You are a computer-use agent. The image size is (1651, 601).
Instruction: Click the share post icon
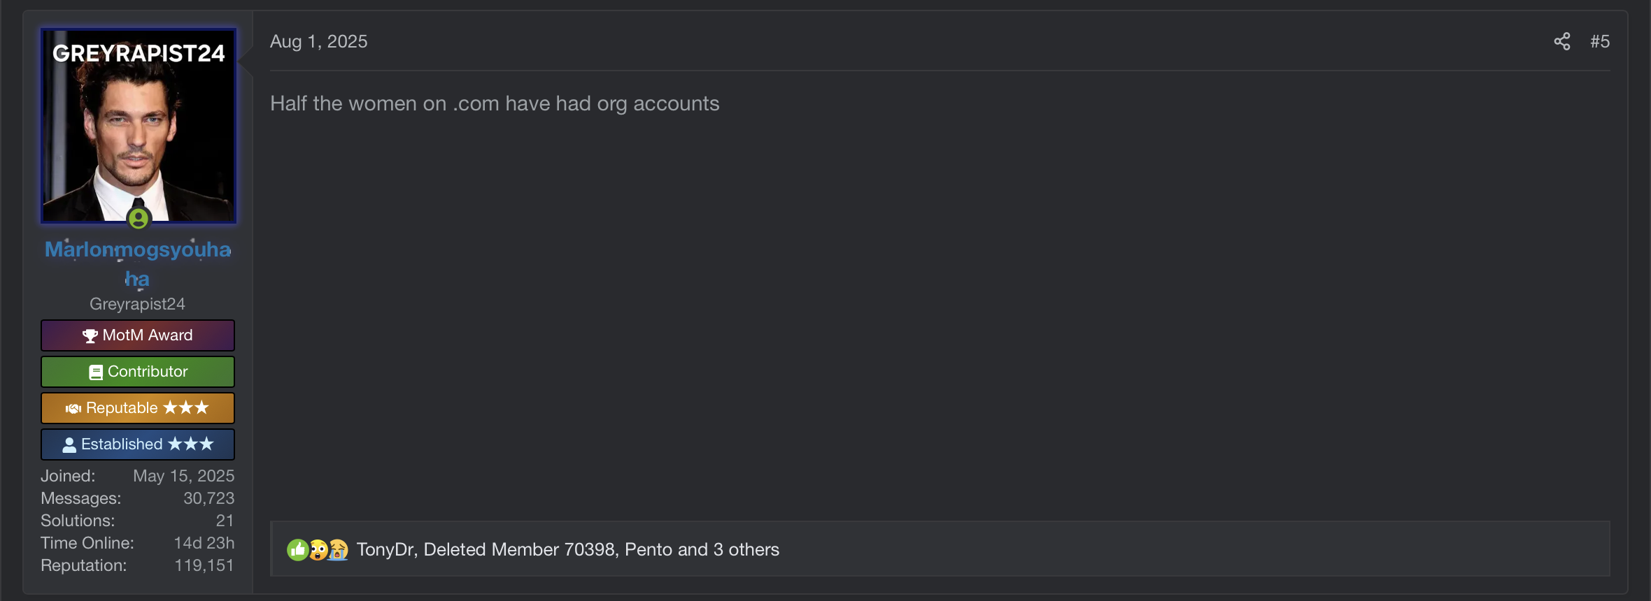[x=1561, y=42]
